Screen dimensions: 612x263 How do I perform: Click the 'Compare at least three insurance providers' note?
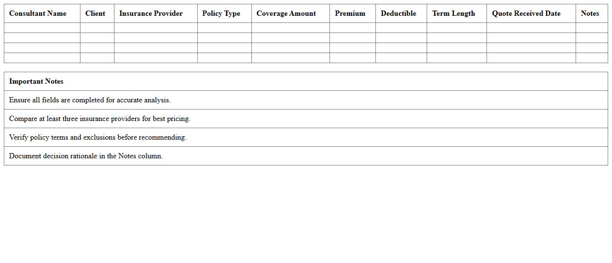point(306,119)
